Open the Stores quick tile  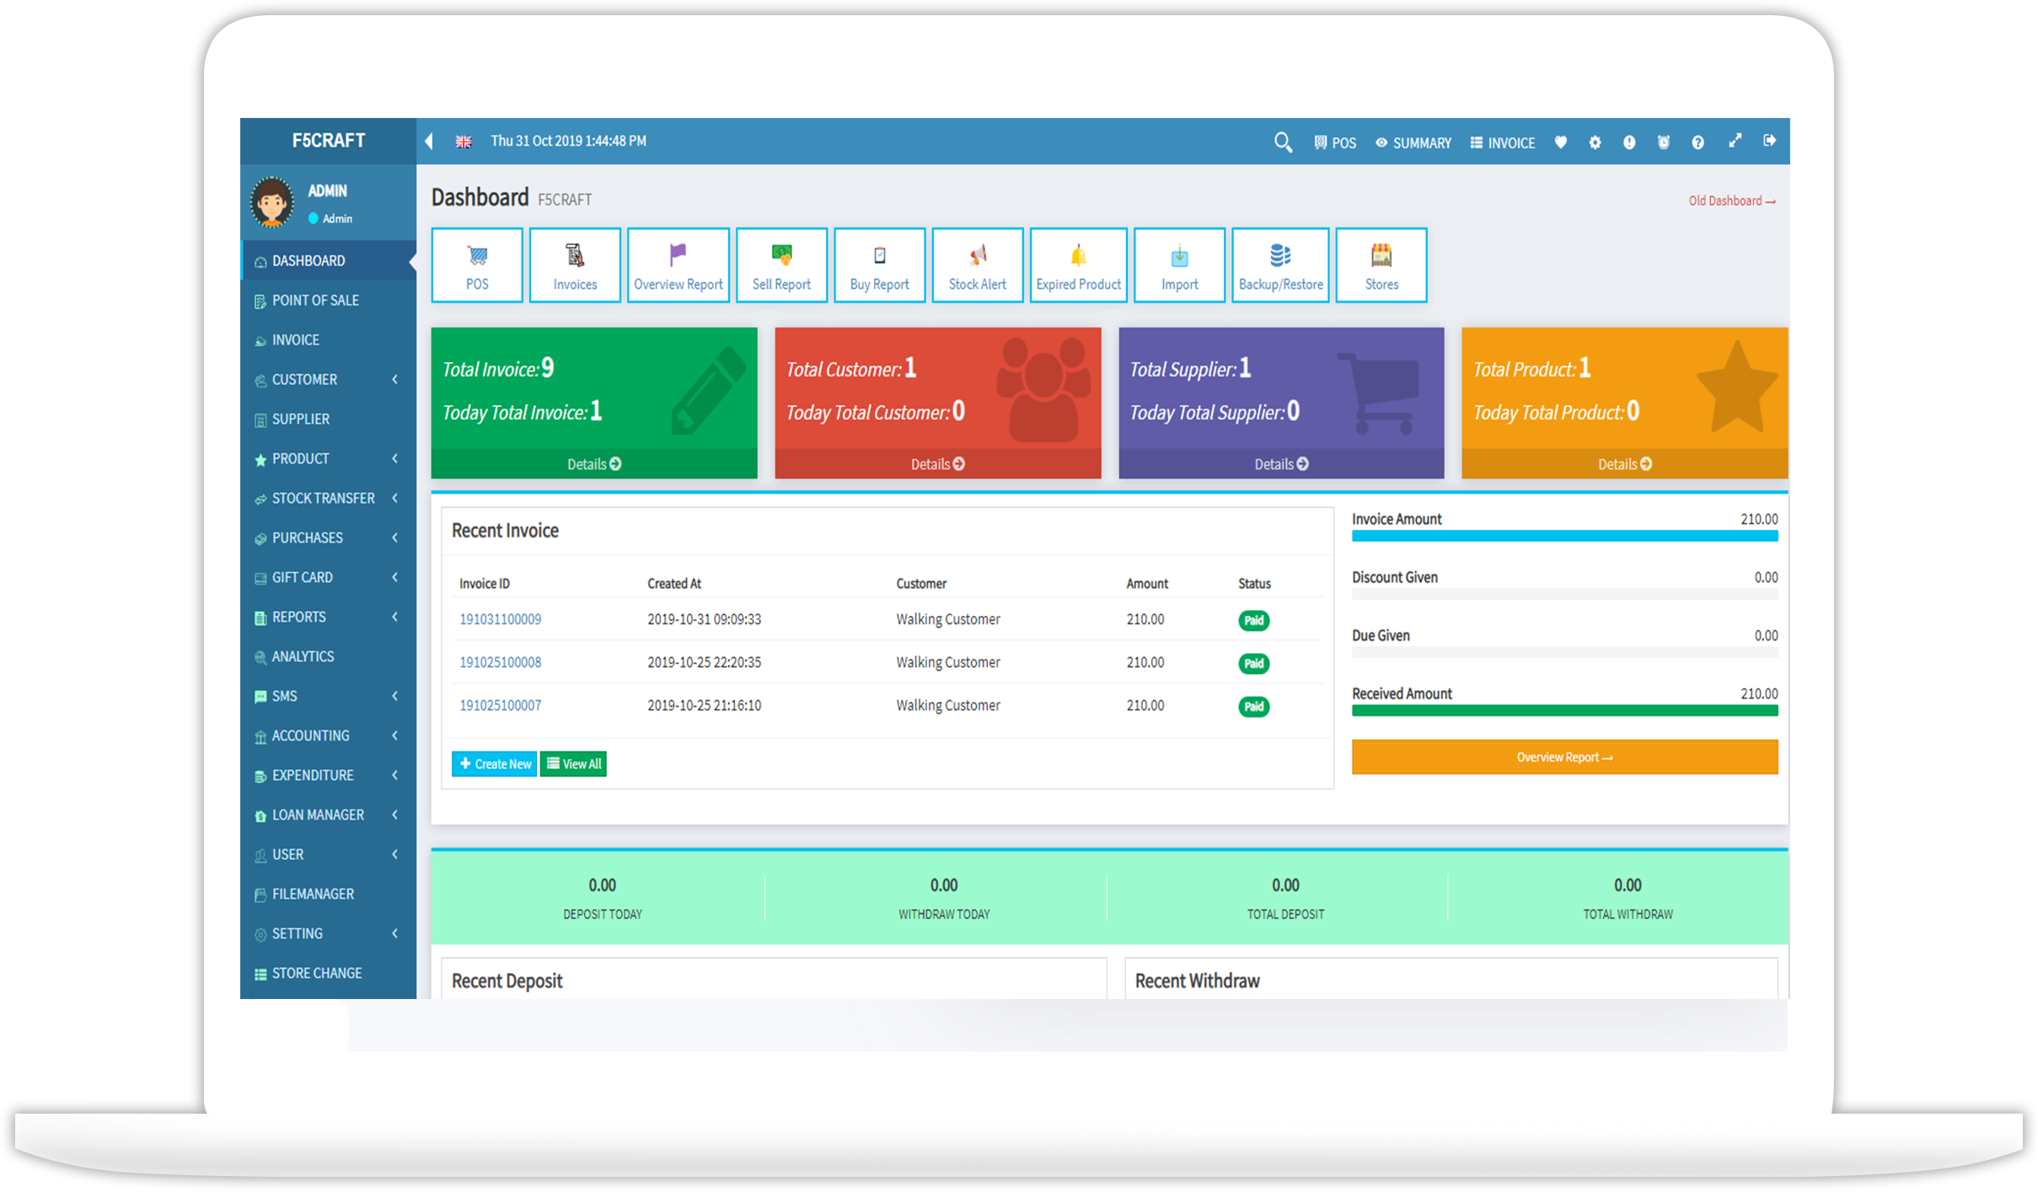1381,265
